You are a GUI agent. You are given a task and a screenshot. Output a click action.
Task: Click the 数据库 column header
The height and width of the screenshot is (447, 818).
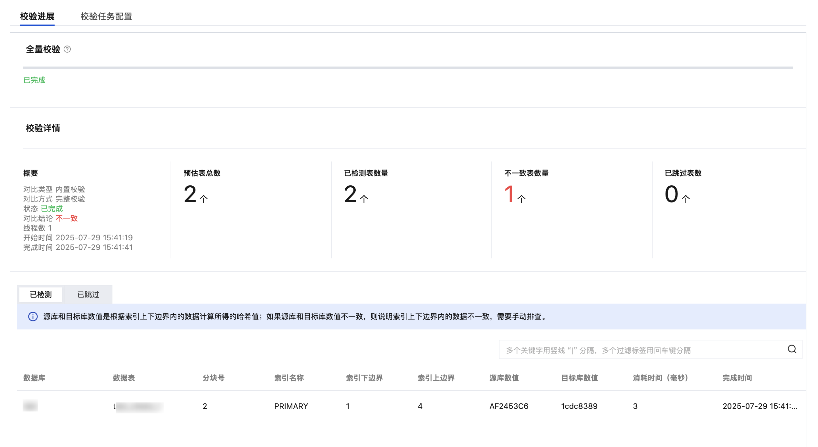[x=34, y=378]
